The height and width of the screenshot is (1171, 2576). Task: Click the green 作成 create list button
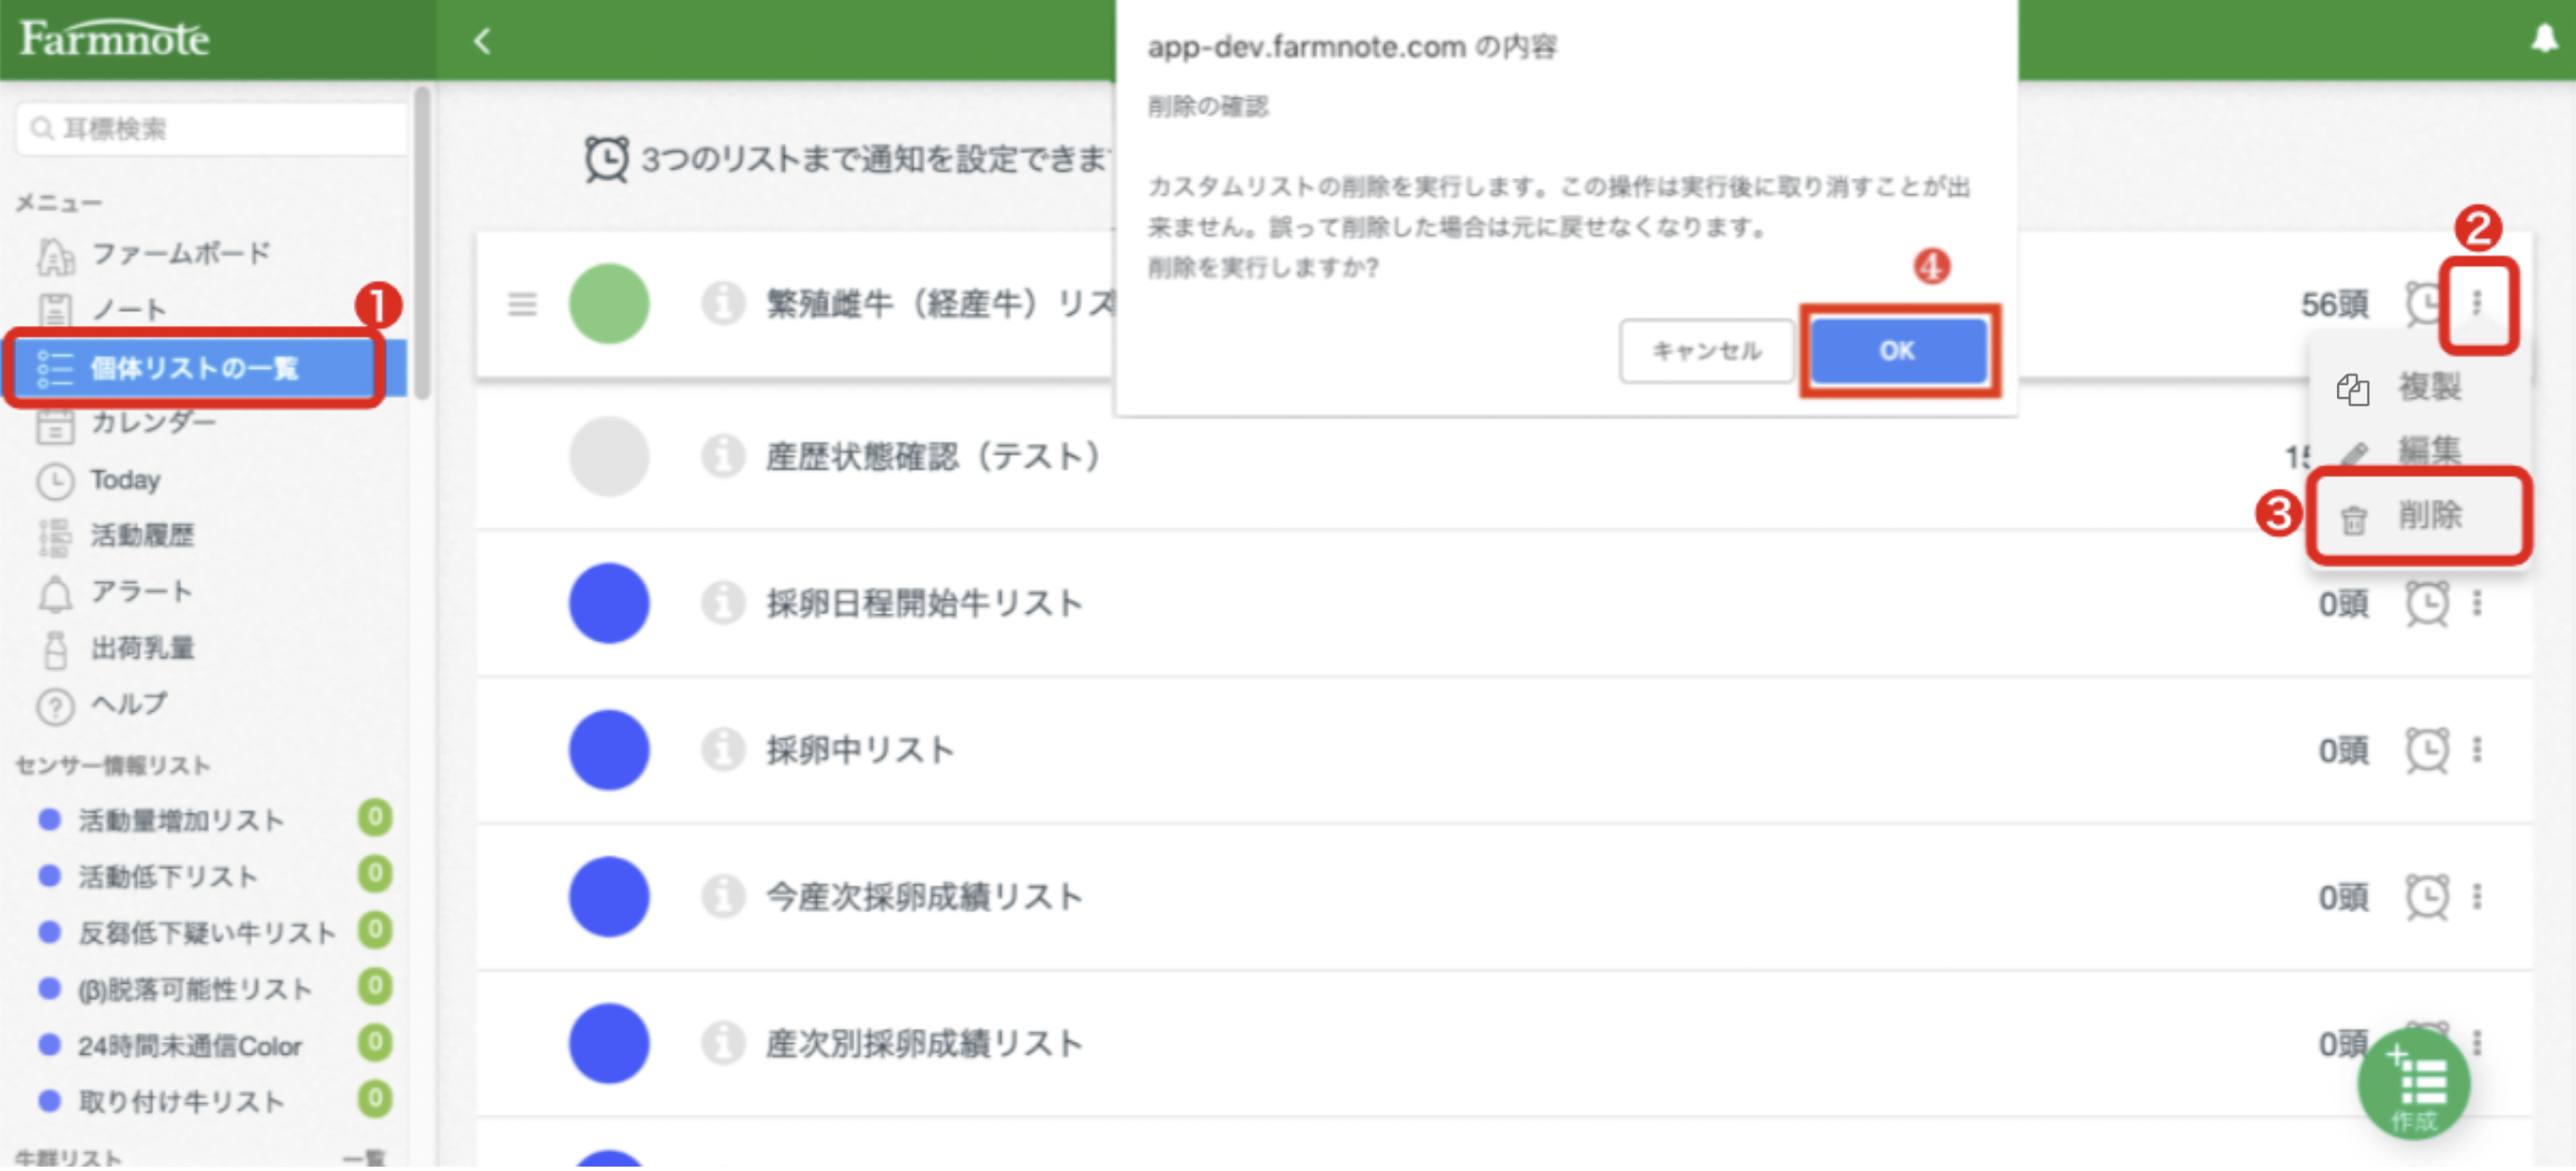tap(2415, 1086)
